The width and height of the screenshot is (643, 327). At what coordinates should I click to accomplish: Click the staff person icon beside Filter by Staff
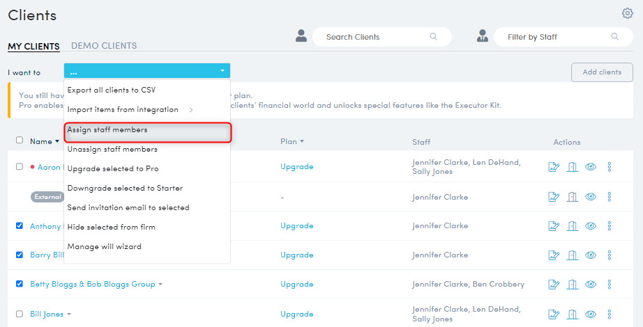[x=482, y=37]
